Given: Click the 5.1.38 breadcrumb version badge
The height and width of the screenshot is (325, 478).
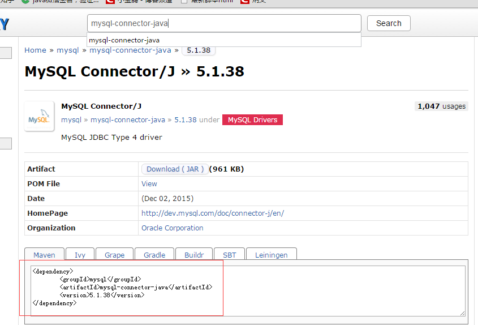Looking at the screenshot, I should coord(199,50).
